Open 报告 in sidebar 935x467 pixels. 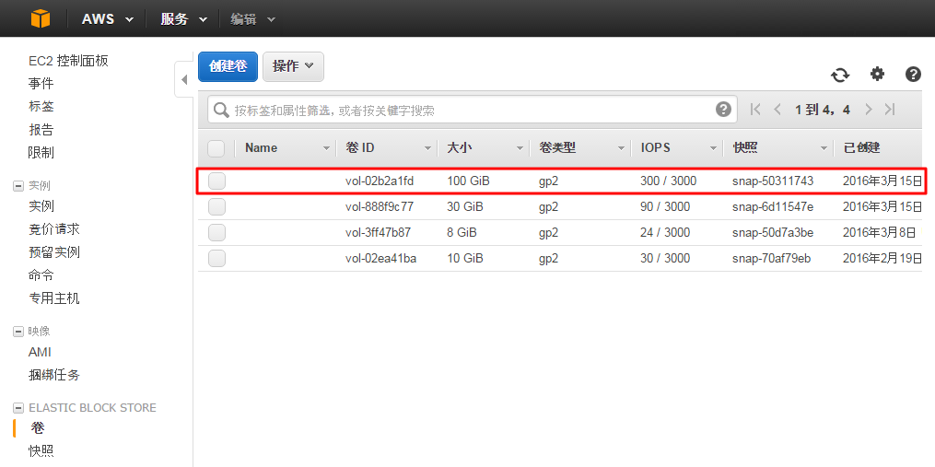[x=41, y=130]
